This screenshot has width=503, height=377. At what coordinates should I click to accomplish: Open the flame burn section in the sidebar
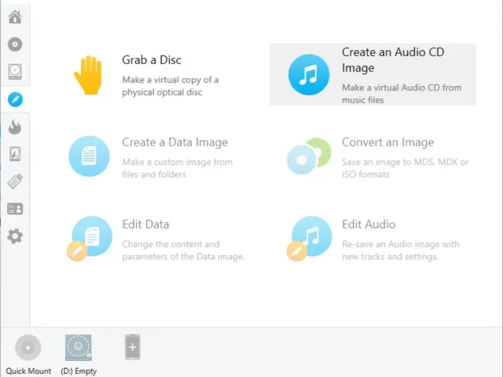point(14,127)
